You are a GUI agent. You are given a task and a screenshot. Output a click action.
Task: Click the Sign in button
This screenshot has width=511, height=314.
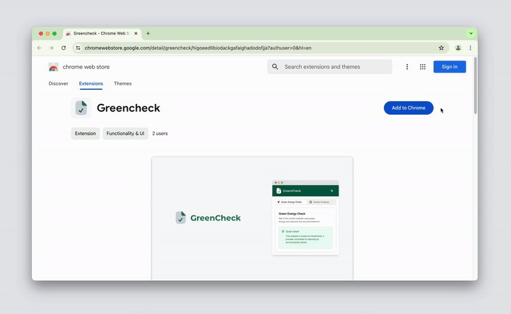[x=449, y=67]
